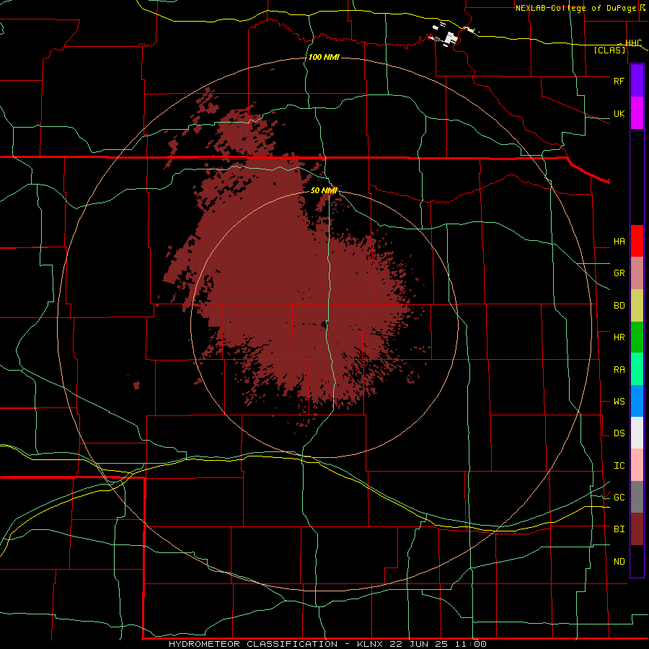Viewport: 649px width, 649px height.
Task: Click the UK legend label
Action: 619,113
